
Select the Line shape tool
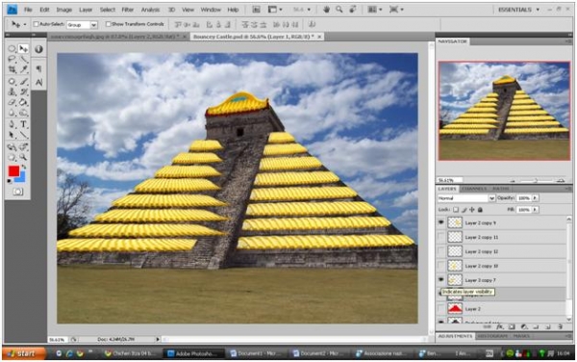(x=24, y=135)
